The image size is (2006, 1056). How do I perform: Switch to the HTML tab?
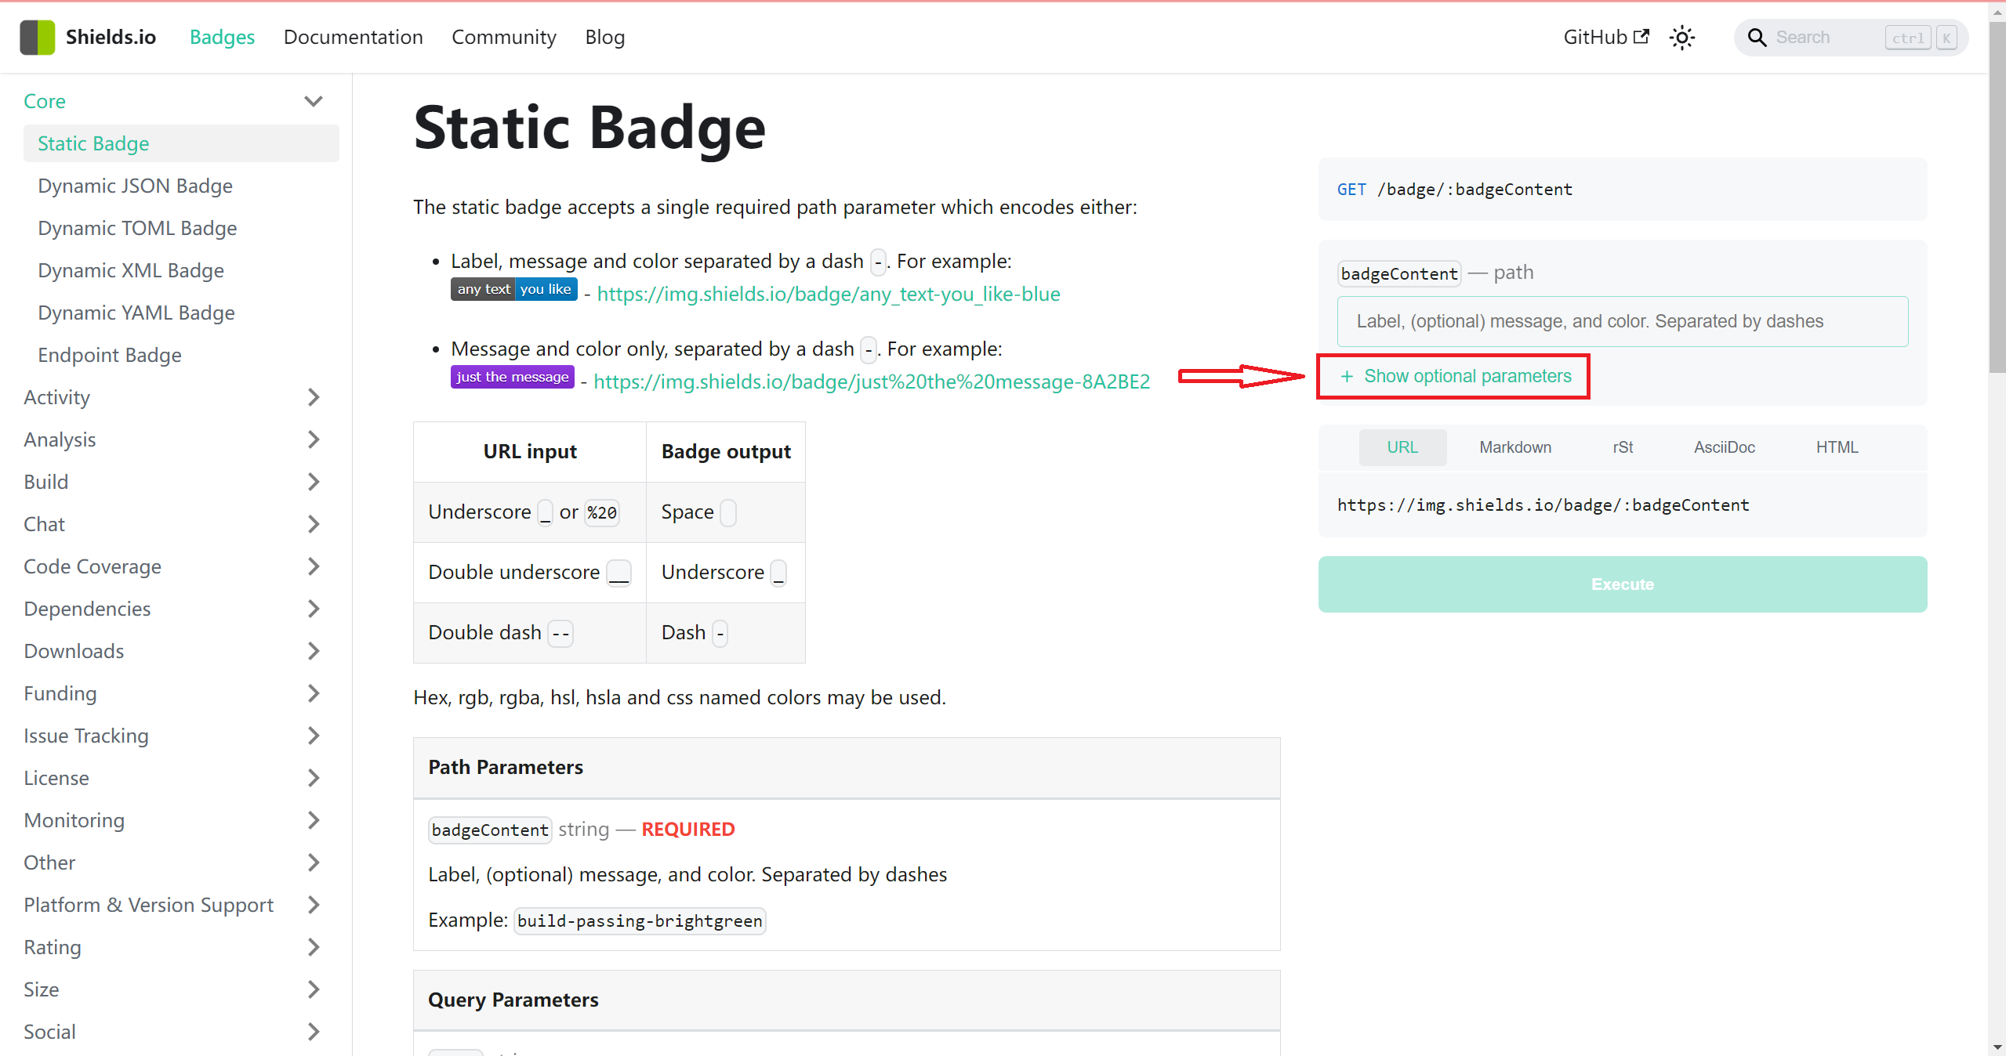pos(1837,447)
